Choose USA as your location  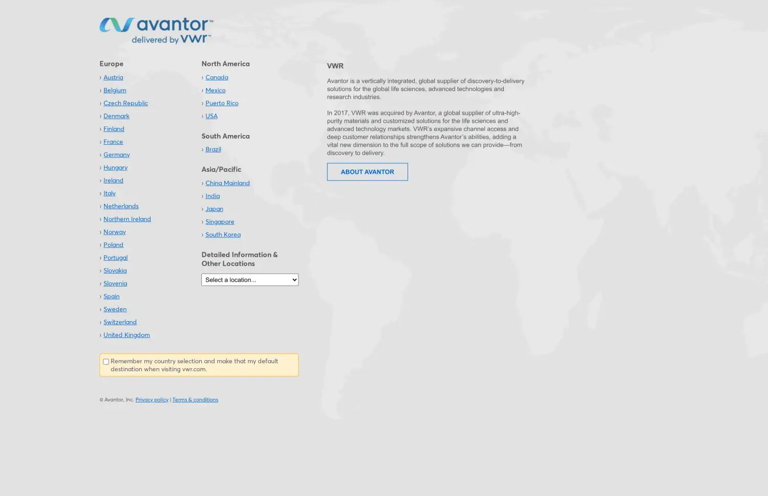click(211, 116)
